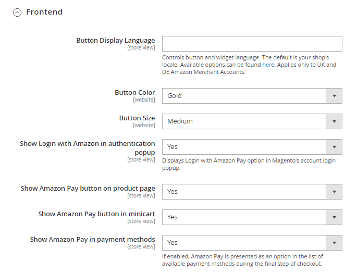The height and width of the screenshot is (273, 357).
Task: Open Show Amazon Pay in payment methods dropdown
Action: pos(244,243)
